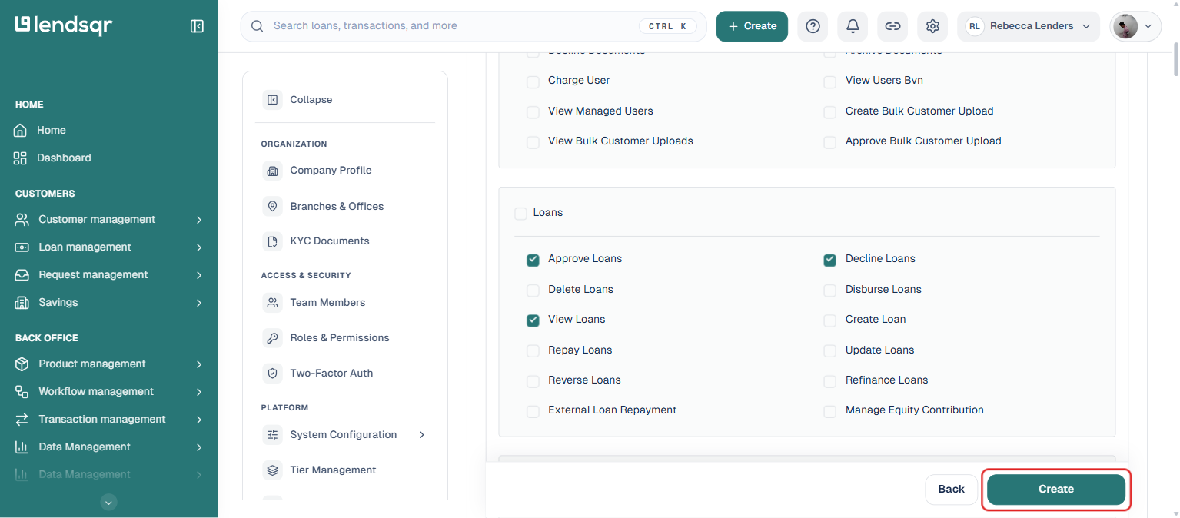
Task: Click the Roles & Permissions key icon
Action: 272,338
